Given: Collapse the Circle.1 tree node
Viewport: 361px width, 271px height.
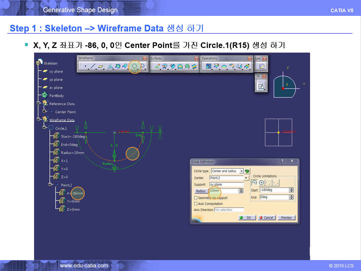Looking at the screenshot, I should 44,128.
